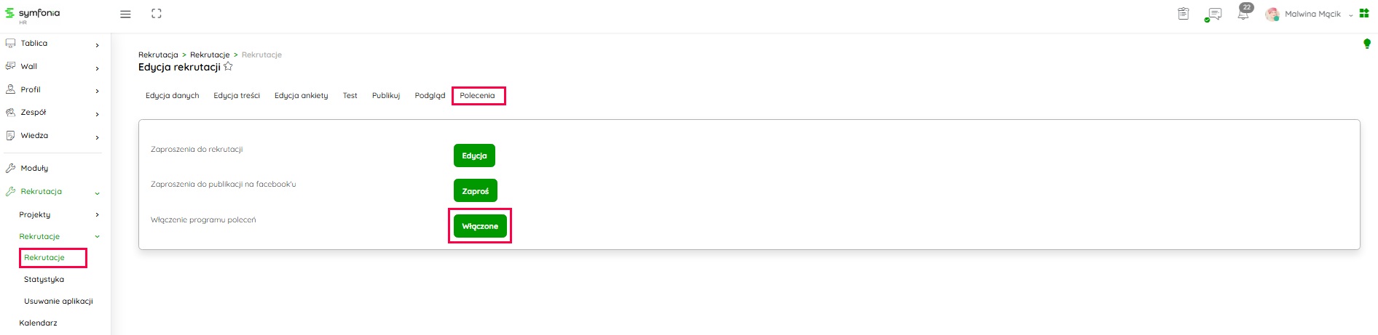Click the green apps grid icon
The height and width of the screenshot is (335, 1378).
click(x=1364, y=14)
